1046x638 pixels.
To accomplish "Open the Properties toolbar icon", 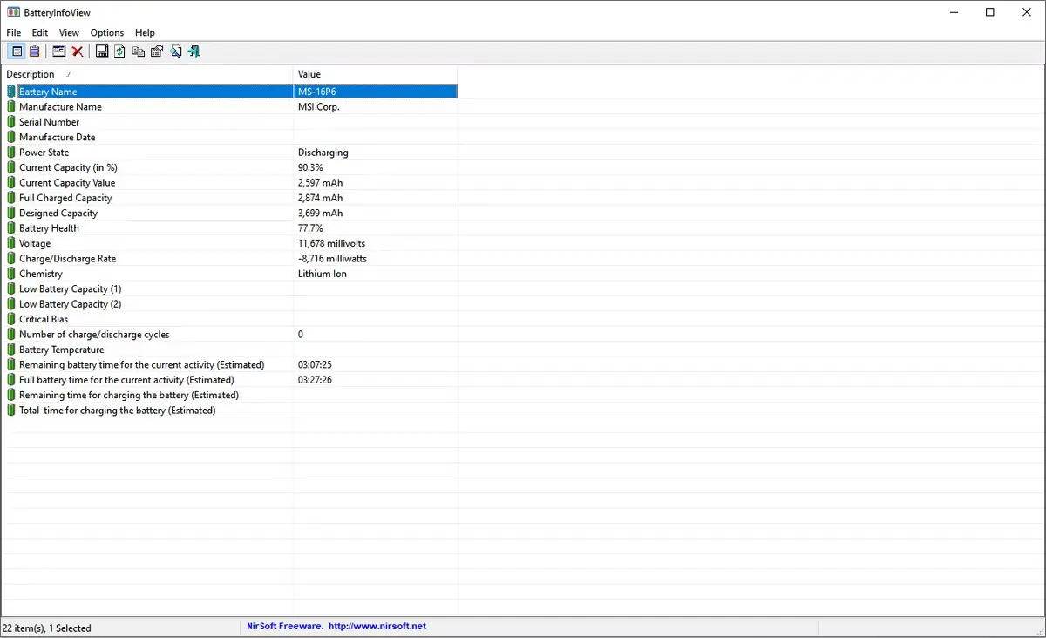I will click(x=157, y=51).
